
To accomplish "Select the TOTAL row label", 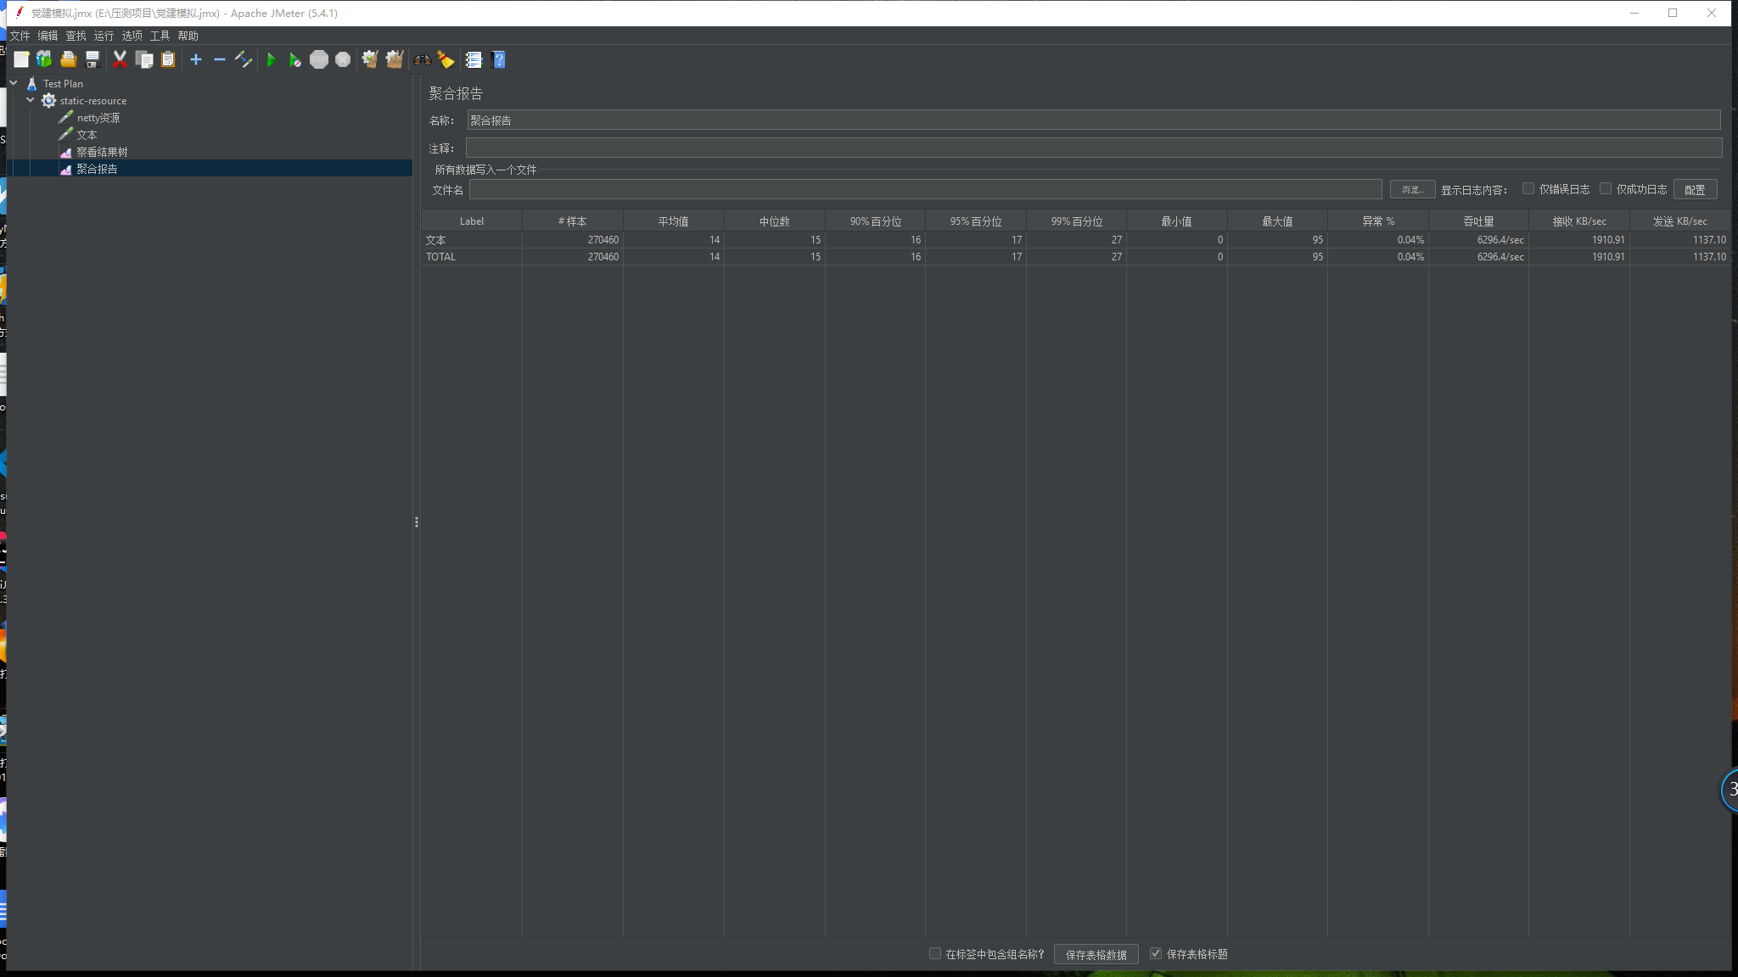I will pyautogui.click(x=440, y=257).
